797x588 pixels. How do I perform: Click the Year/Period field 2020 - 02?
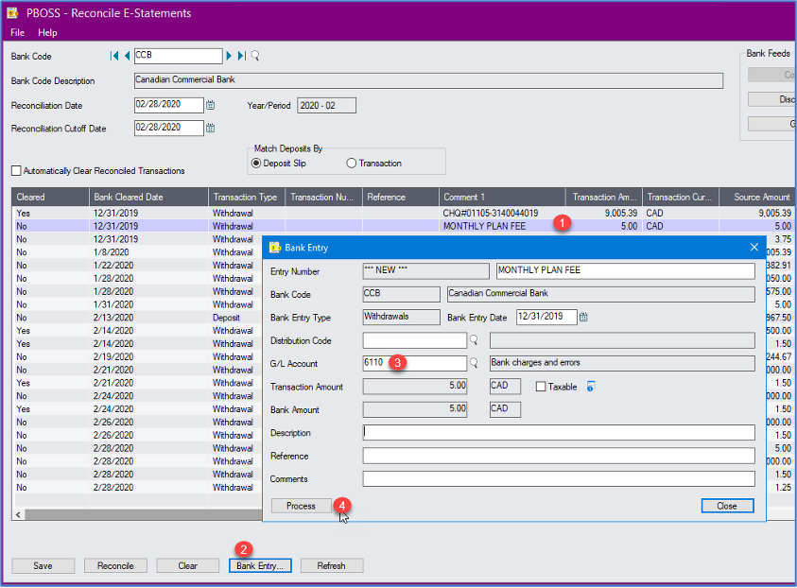[x=326, y=105]
